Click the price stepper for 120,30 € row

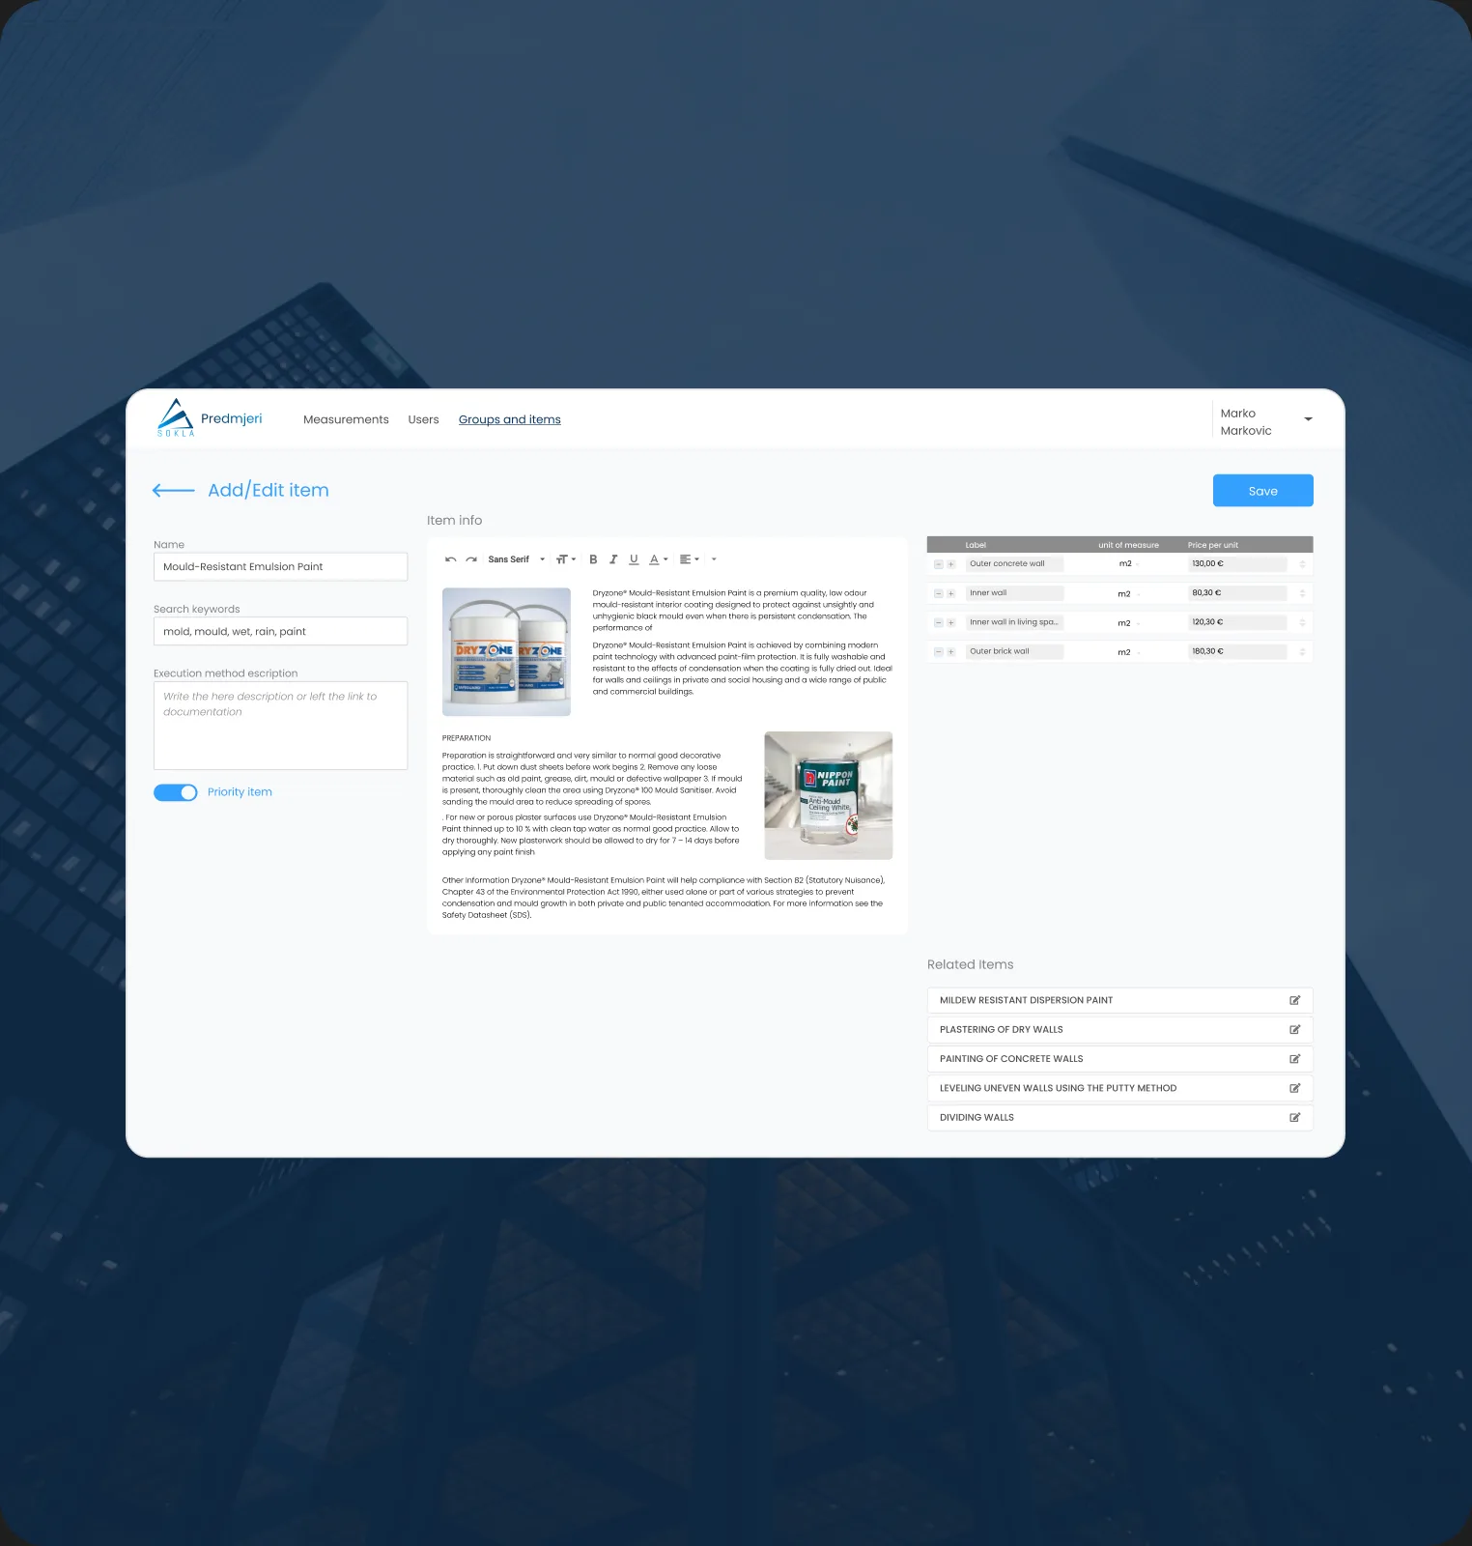pos(1302,623)
